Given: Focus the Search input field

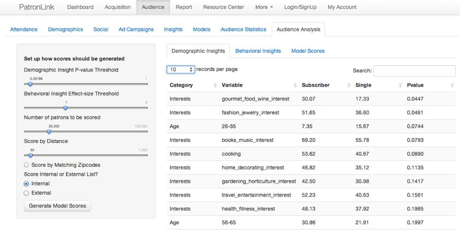Looking at the screenshot, I should click(414, 71).
